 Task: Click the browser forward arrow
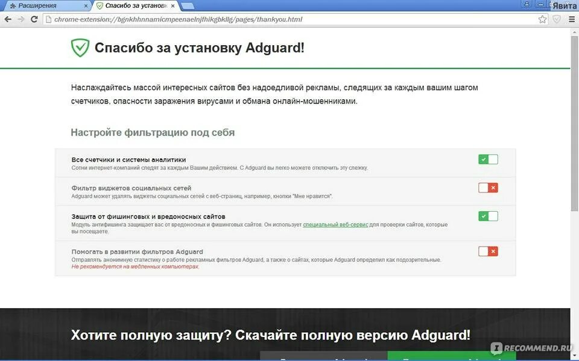[21, 19]
